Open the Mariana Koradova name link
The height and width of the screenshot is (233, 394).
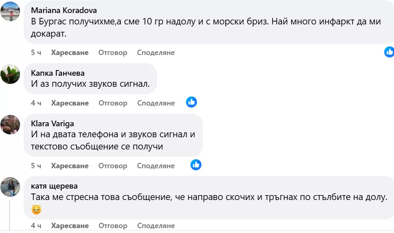pyautogui.click(x=64, y=10)
